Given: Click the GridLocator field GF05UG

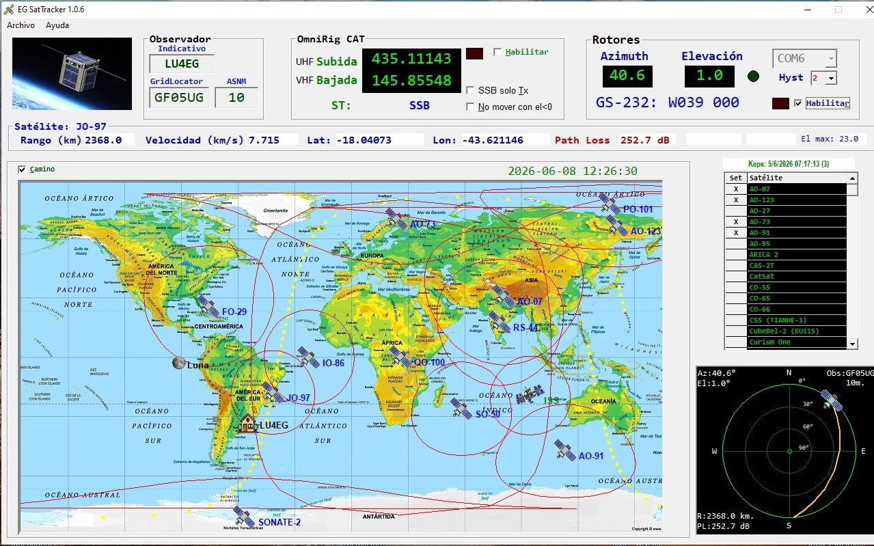Looking at the screenshot, I should coord(179,98).
